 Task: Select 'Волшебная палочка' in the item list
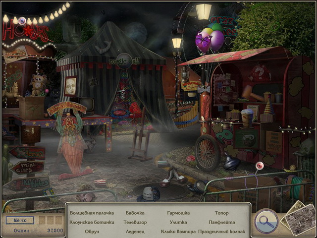[92, 213]
